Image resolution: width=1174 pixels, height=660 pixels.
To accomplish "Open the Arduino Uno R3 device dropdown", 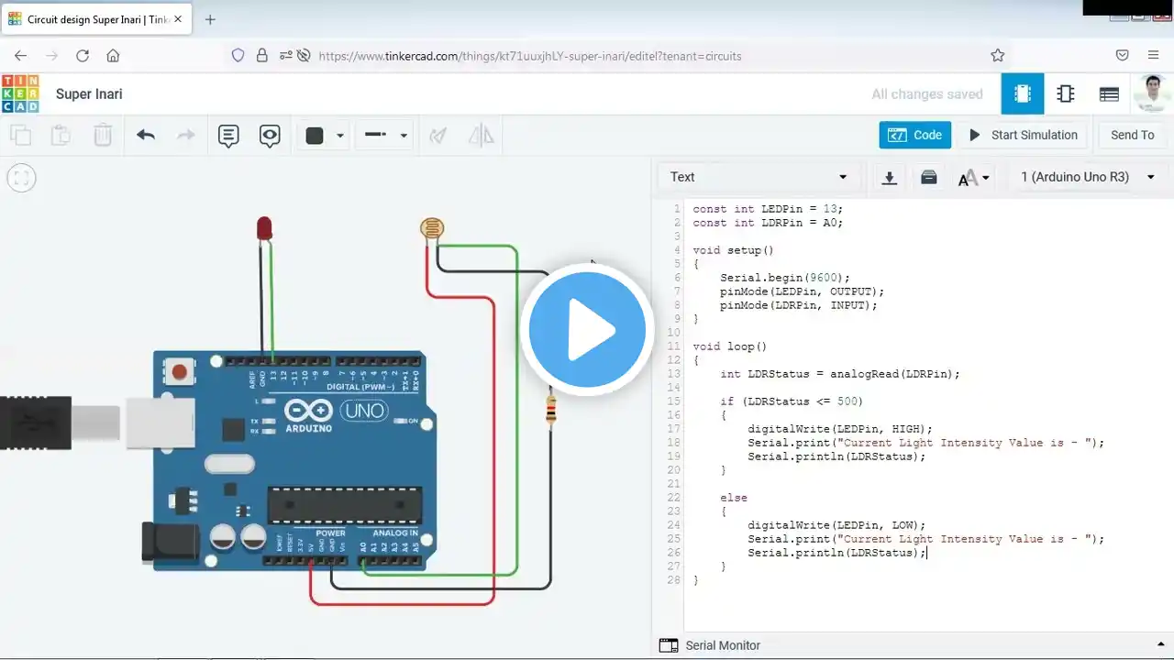I will pyautogui.click(x=1088, y=177).
